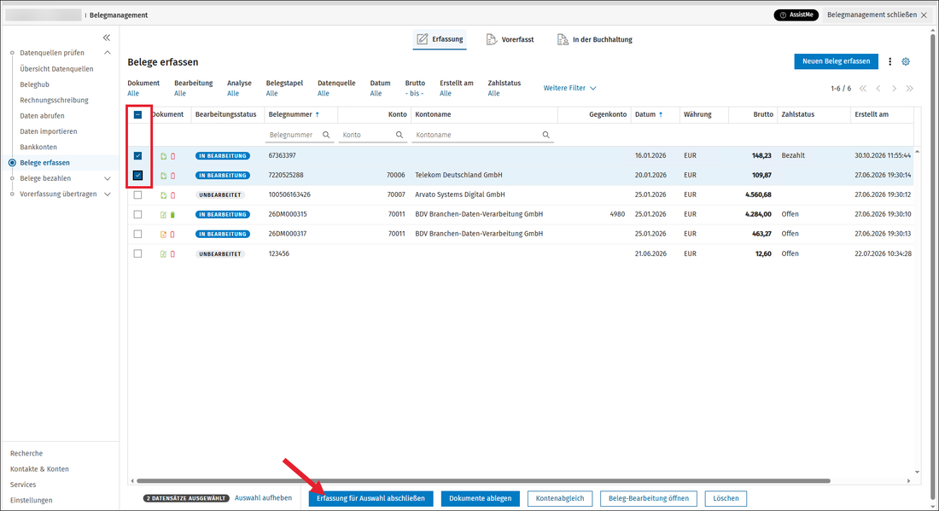Click the search icon in Kontoname filter
This screenshot has height=511, width=939.
tap(546, 136)
